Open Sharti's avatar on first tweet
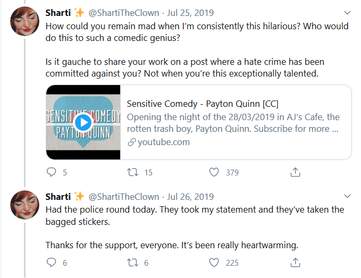This screenshot has width=361, height=278. point(24,21)
